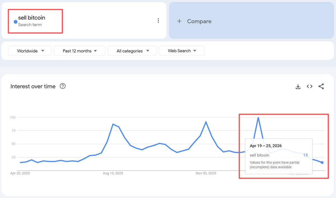Click the Interest over time heading

pyautogui.click(x=33, y=86)
